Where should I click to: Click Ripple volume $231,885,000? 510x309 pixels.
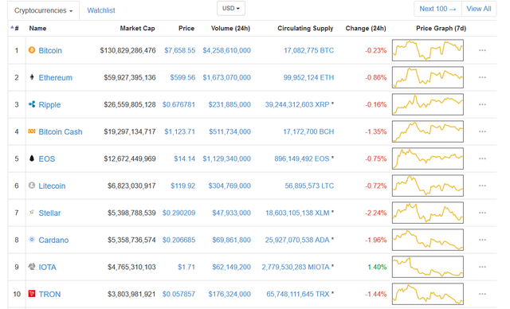pos(229,104)
